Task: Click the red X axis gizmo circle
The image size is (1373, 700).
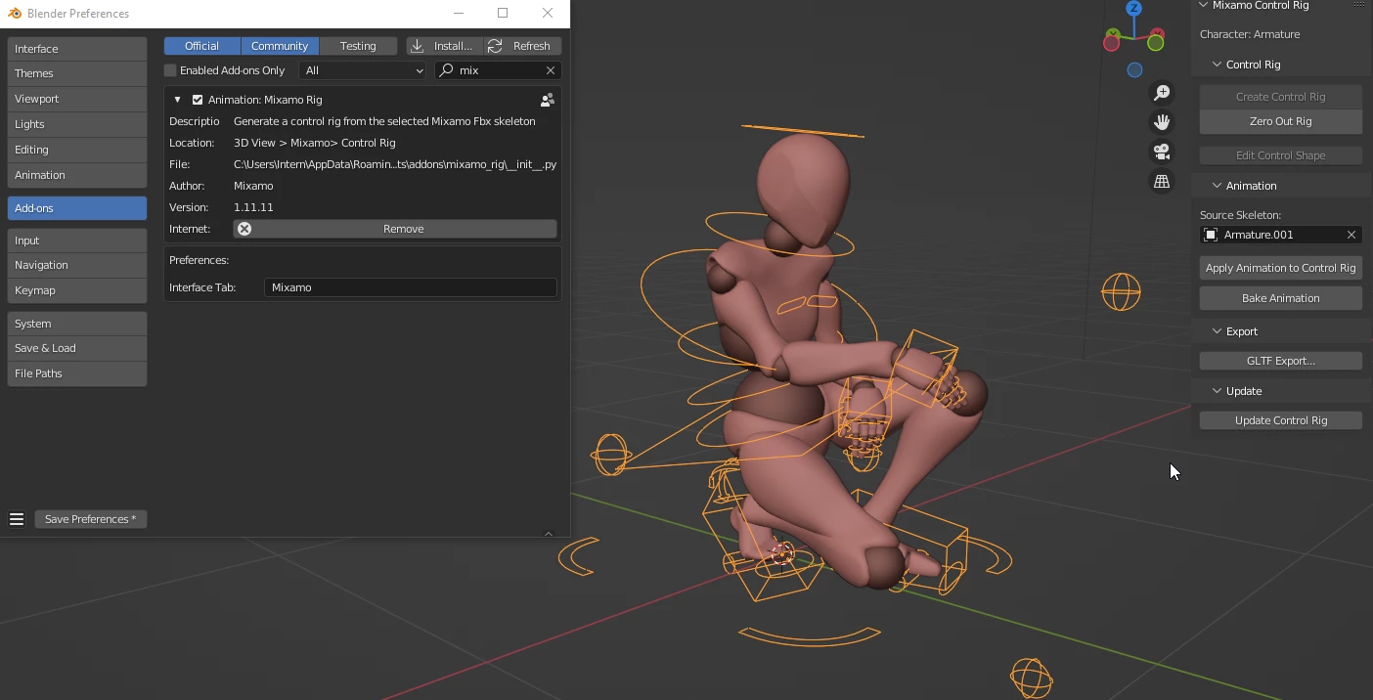Action: [1112, 43]
